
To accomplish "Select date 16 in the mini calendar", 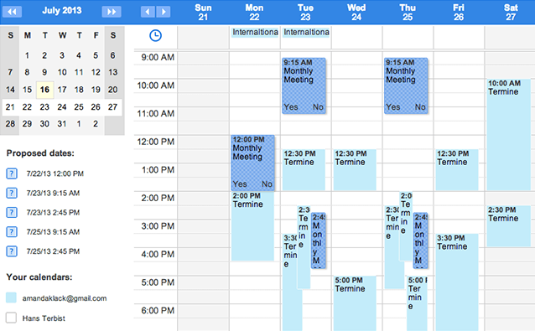I will pos(44,90).
